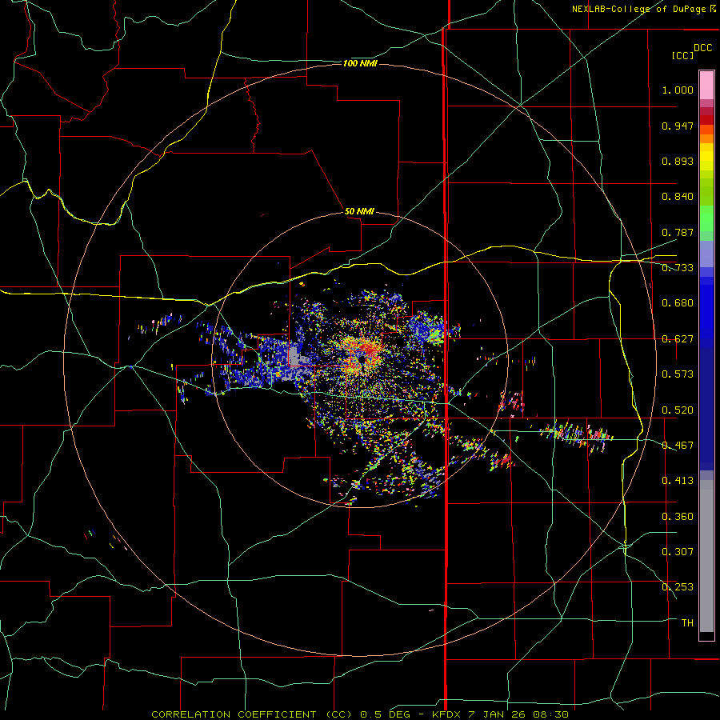Viewport: 720px width, 720px height.
Task: Click the 1.000 legend value
Action: click(x=678, y=90)
